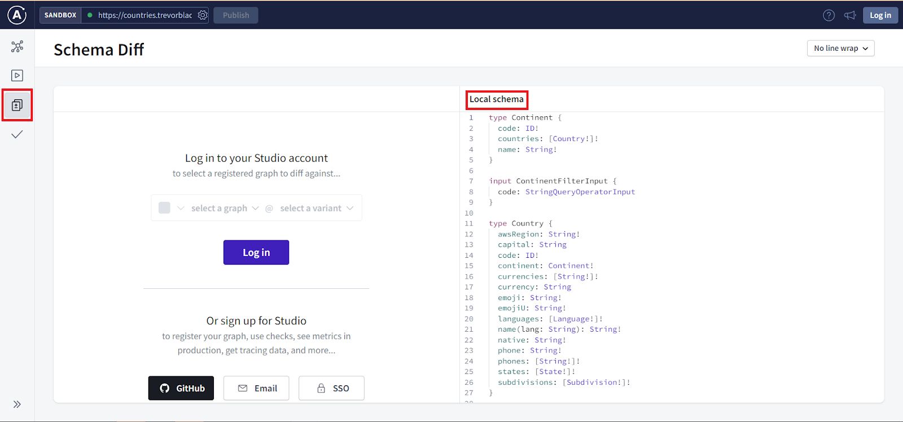This screenshot has width=903, height=422.
Task: Click the purple Log in button
Action: click(256, 252)
